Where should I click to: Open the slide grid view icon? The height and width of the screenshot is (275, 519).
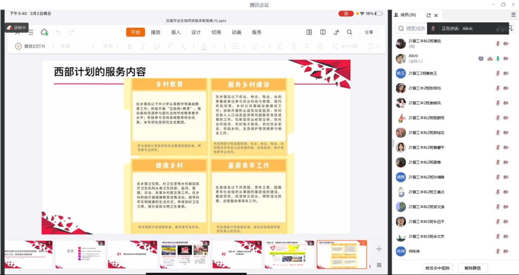coord(379,264)
